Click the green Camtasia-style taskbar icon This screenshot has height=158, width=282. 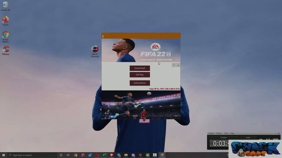(148, 155)
